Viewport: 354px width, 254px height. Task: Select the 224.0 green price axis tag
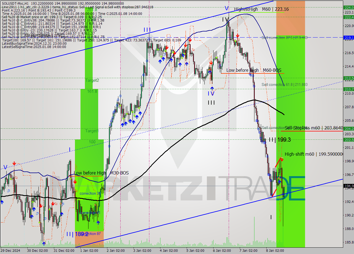(348, 7)
